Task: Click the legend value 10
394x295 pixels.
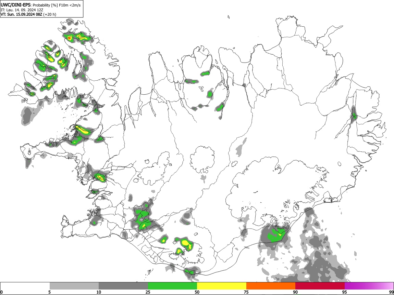Action: [x=99, y=292]
